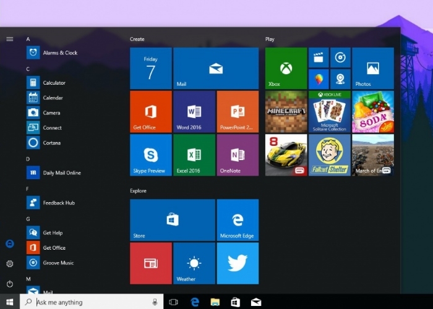Launch the Minecraft tile
The height and width of the screenshot is (309, 433).
click(286, 112)
